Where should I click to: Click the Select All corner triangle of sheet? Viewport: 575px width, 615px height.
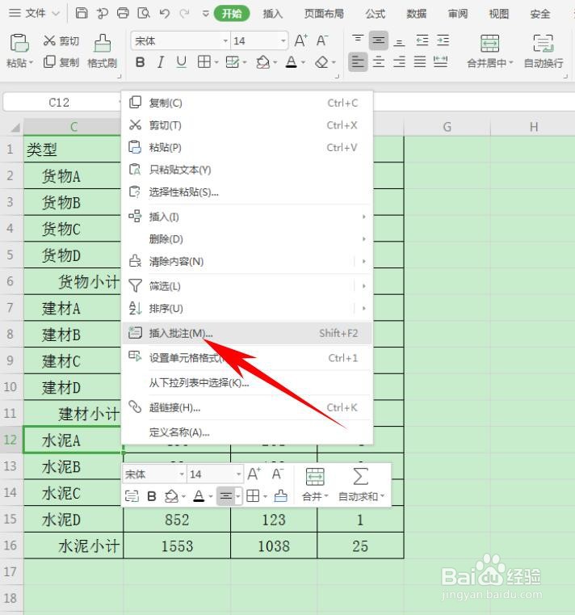pos(15,128)
